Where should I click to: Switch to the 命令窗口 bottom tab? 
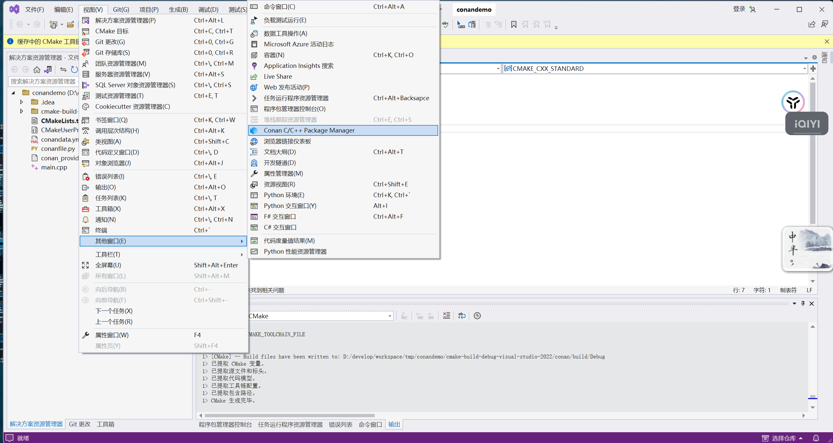370,424
